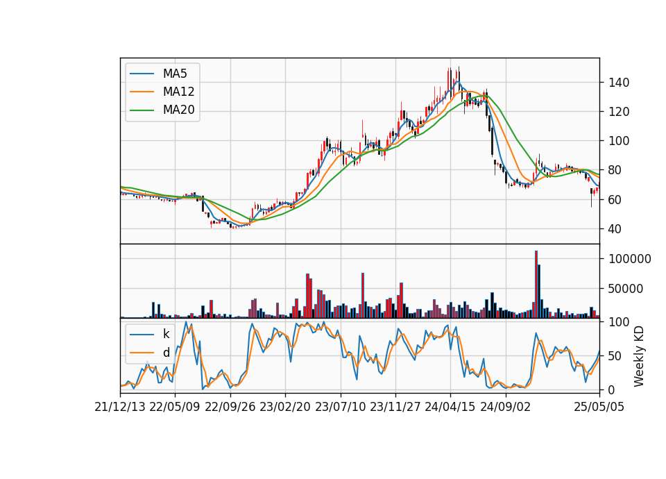Click the 23/11/27 date tick label
The width and height of the screenshot is (666, 479).
click(x=395, y=407)
